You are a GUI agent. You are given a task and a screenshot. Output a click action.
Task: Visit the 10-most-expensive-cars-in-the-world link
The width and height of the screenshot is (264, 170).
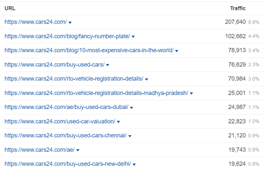point(89,50)
